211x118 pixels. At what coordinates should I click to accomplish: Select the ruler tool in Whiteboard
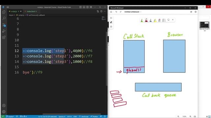tap(164, 20)
